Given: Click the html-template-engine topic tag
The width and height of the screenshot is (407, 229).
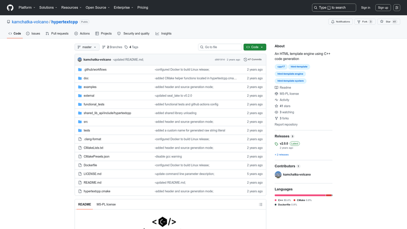Looking at the screenshot, I should [x=290, y=74].
